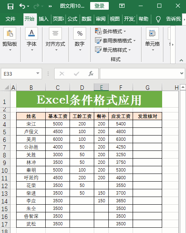186x233 pixels.
Task: Click the 剪贴板 paste clipboard icon
Action: pos(10,34)
